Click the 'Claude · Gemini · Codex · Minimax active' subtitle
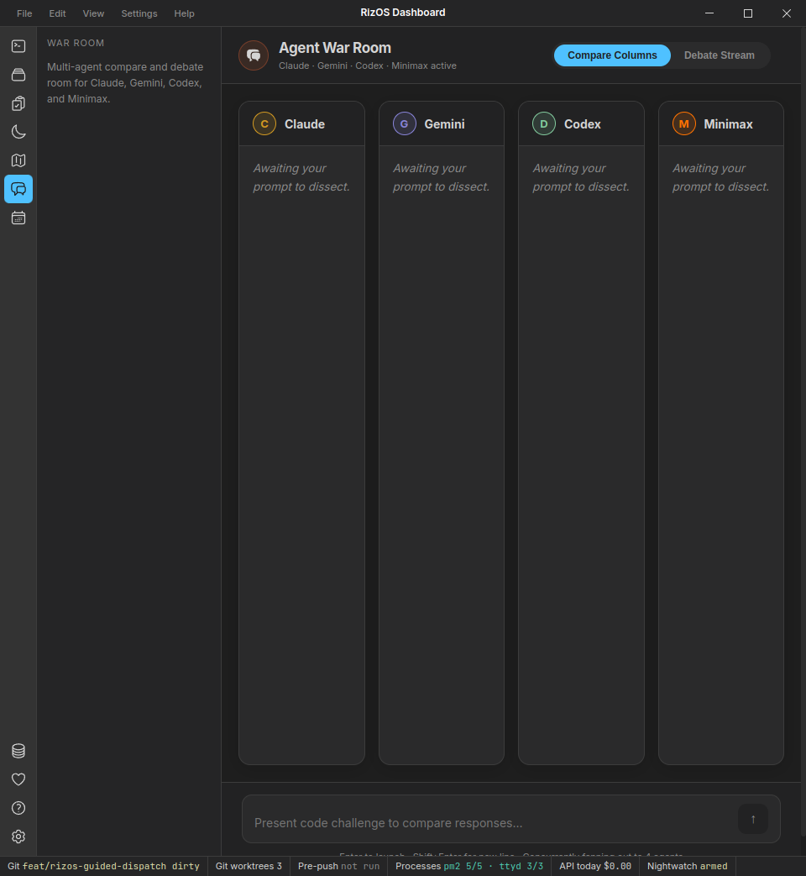This screenshot has width=806, height=876. click(368, 66)
